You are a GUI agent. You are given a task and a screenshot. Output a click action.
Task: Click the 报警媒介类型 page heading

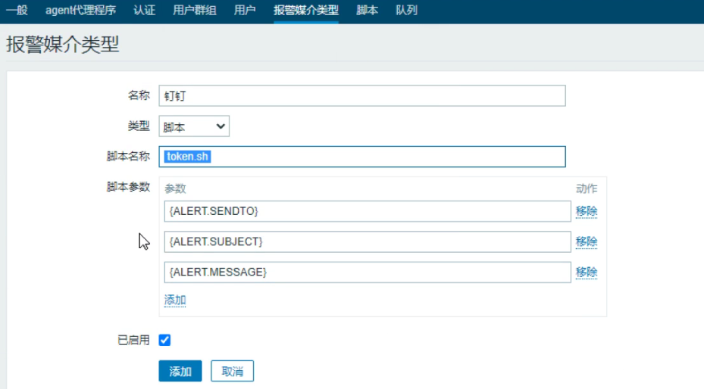pyautogui.click(x=63, y=45)
